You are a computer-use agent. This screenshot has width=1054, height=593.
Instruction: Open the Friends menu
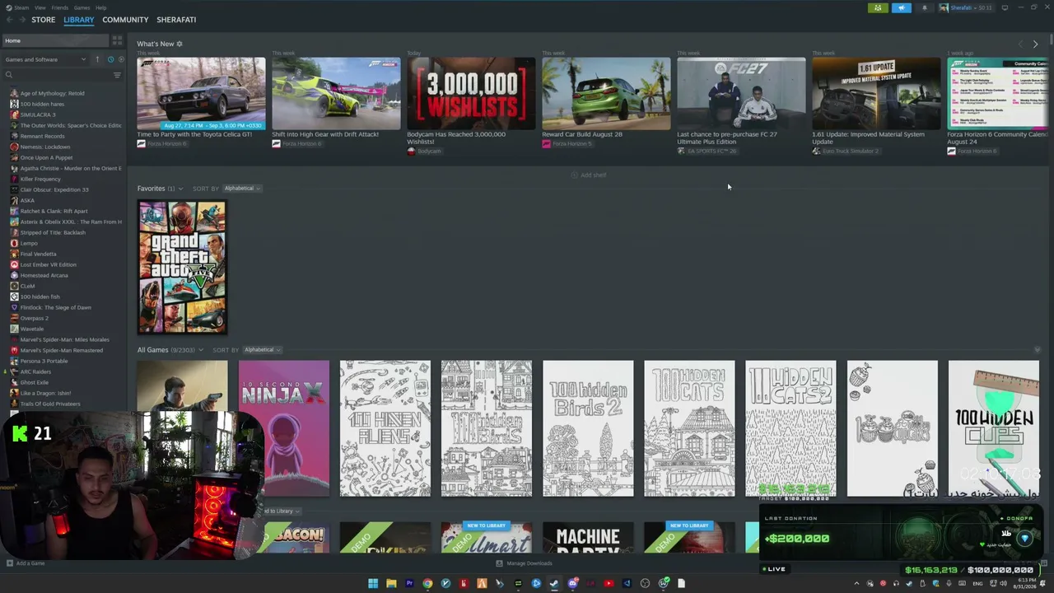pyautogui.click(x=60, y=7)
